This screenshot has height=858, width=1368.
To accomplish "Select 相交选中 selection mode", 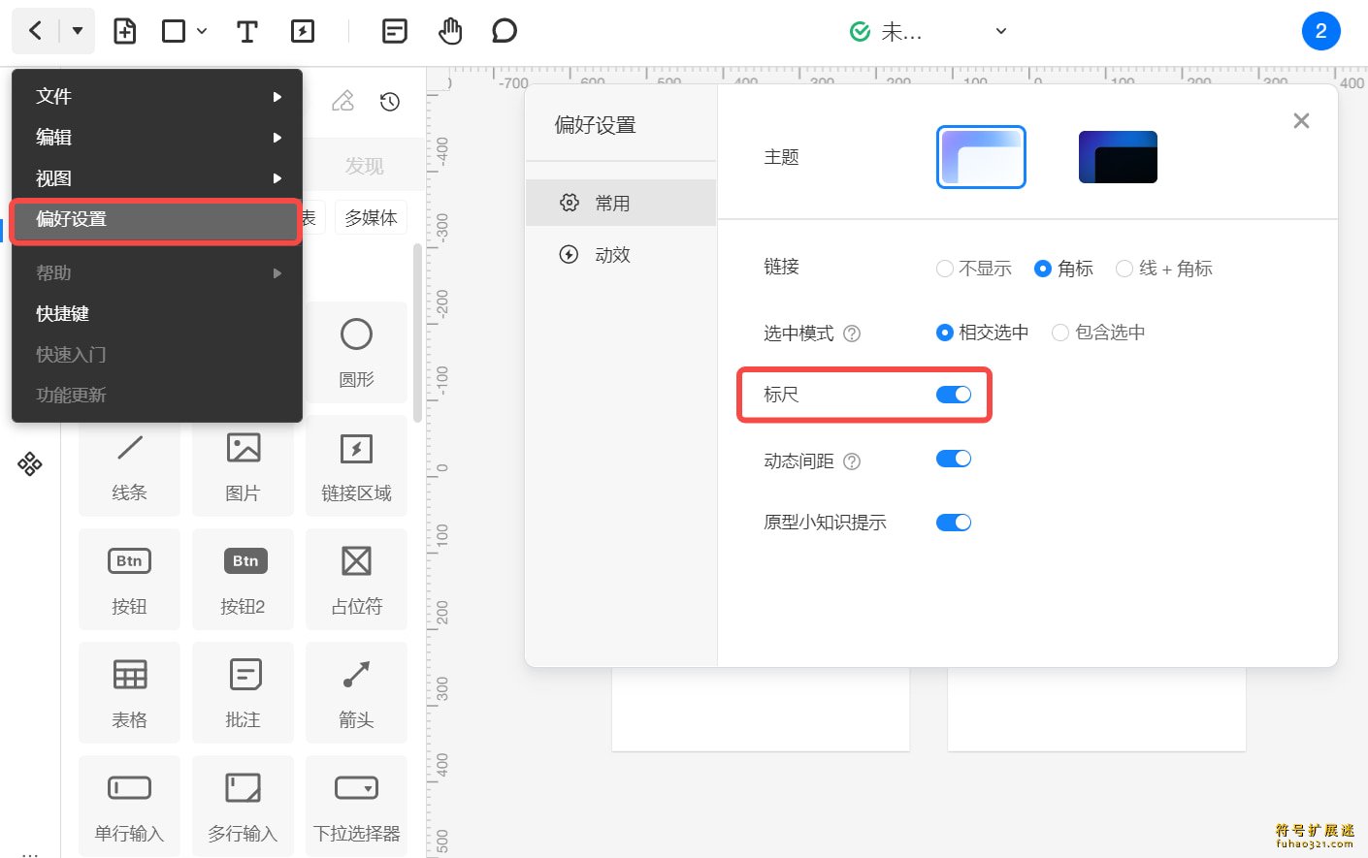I will point(982,333).
